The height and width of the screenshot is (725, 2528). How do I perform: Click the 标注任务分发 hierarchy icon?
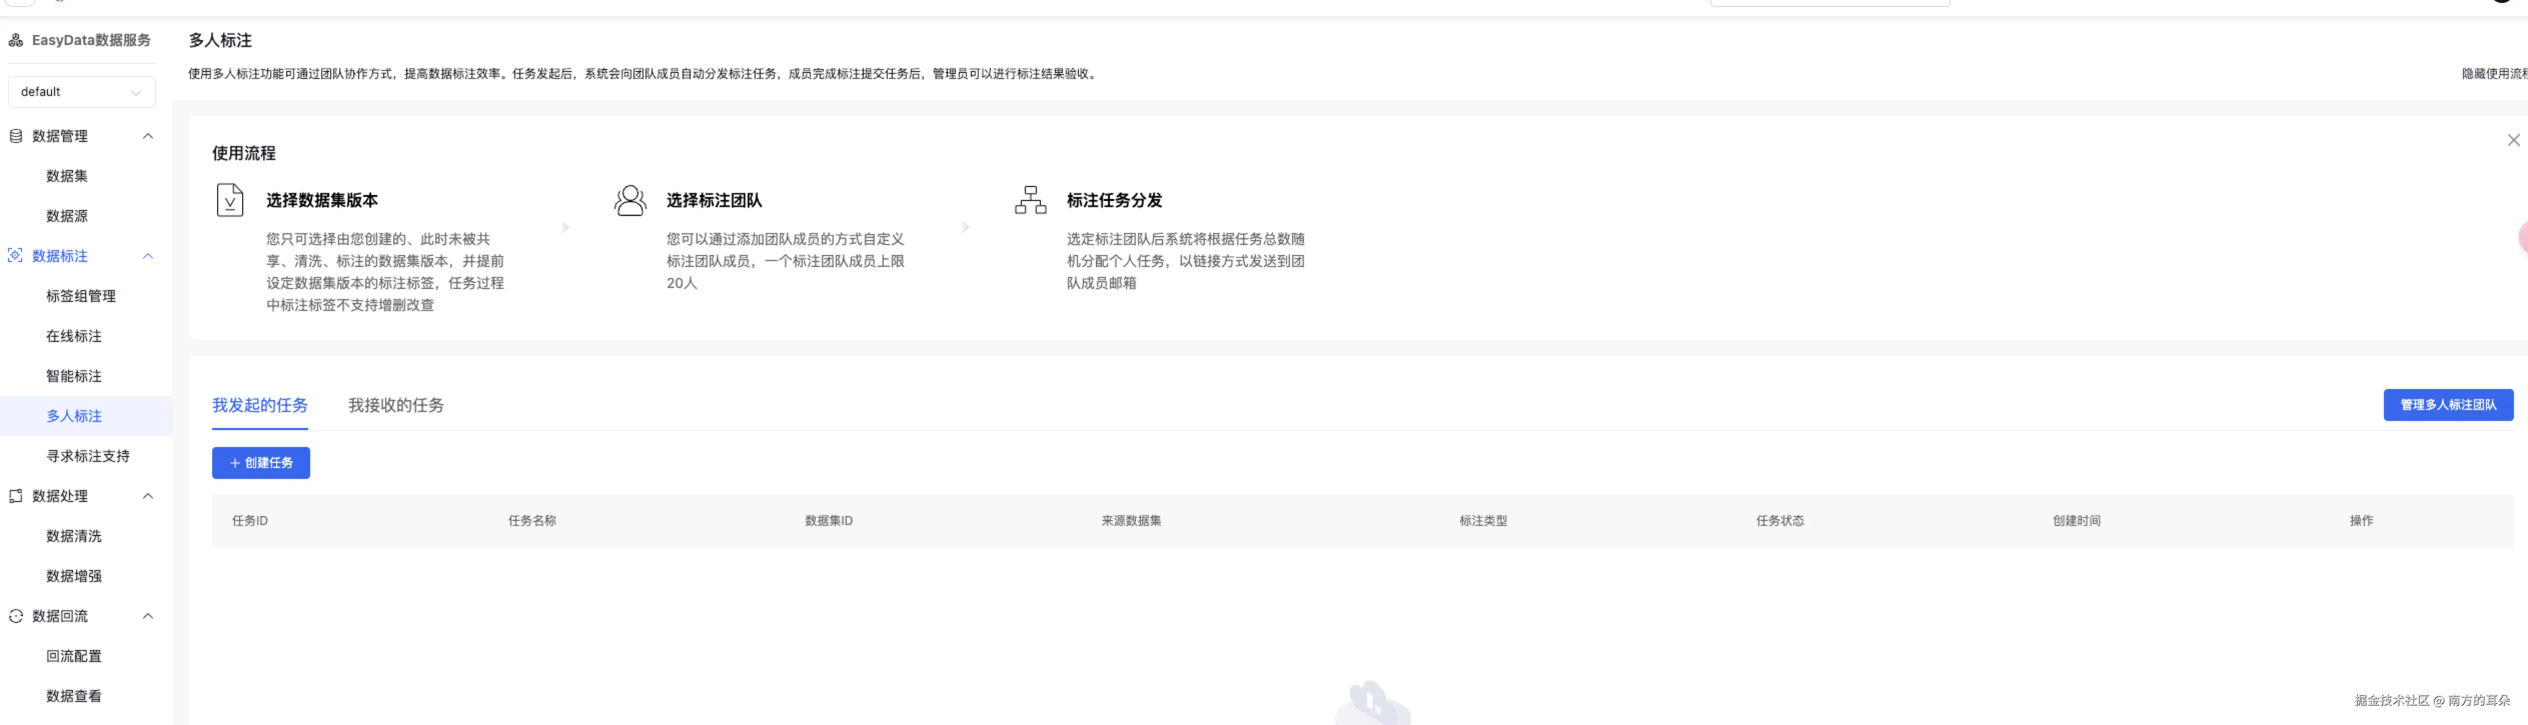point(1030,200)
